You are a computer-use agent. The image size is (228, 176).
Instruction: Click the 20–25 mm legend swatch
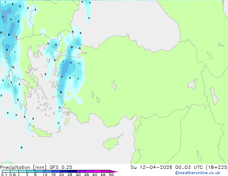[x=64, y=171]
